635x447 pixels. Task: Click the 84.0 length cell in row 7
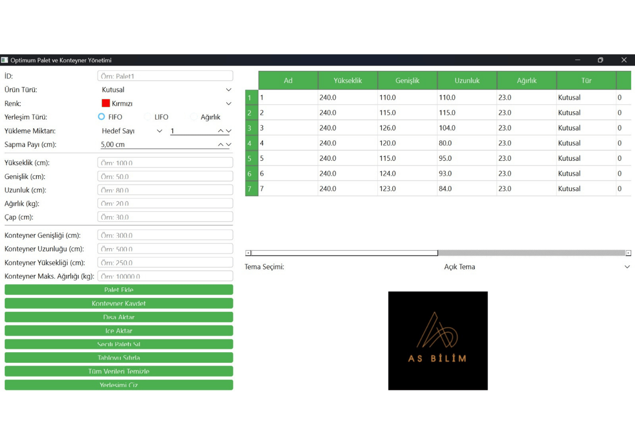click(x=467, y=188)
